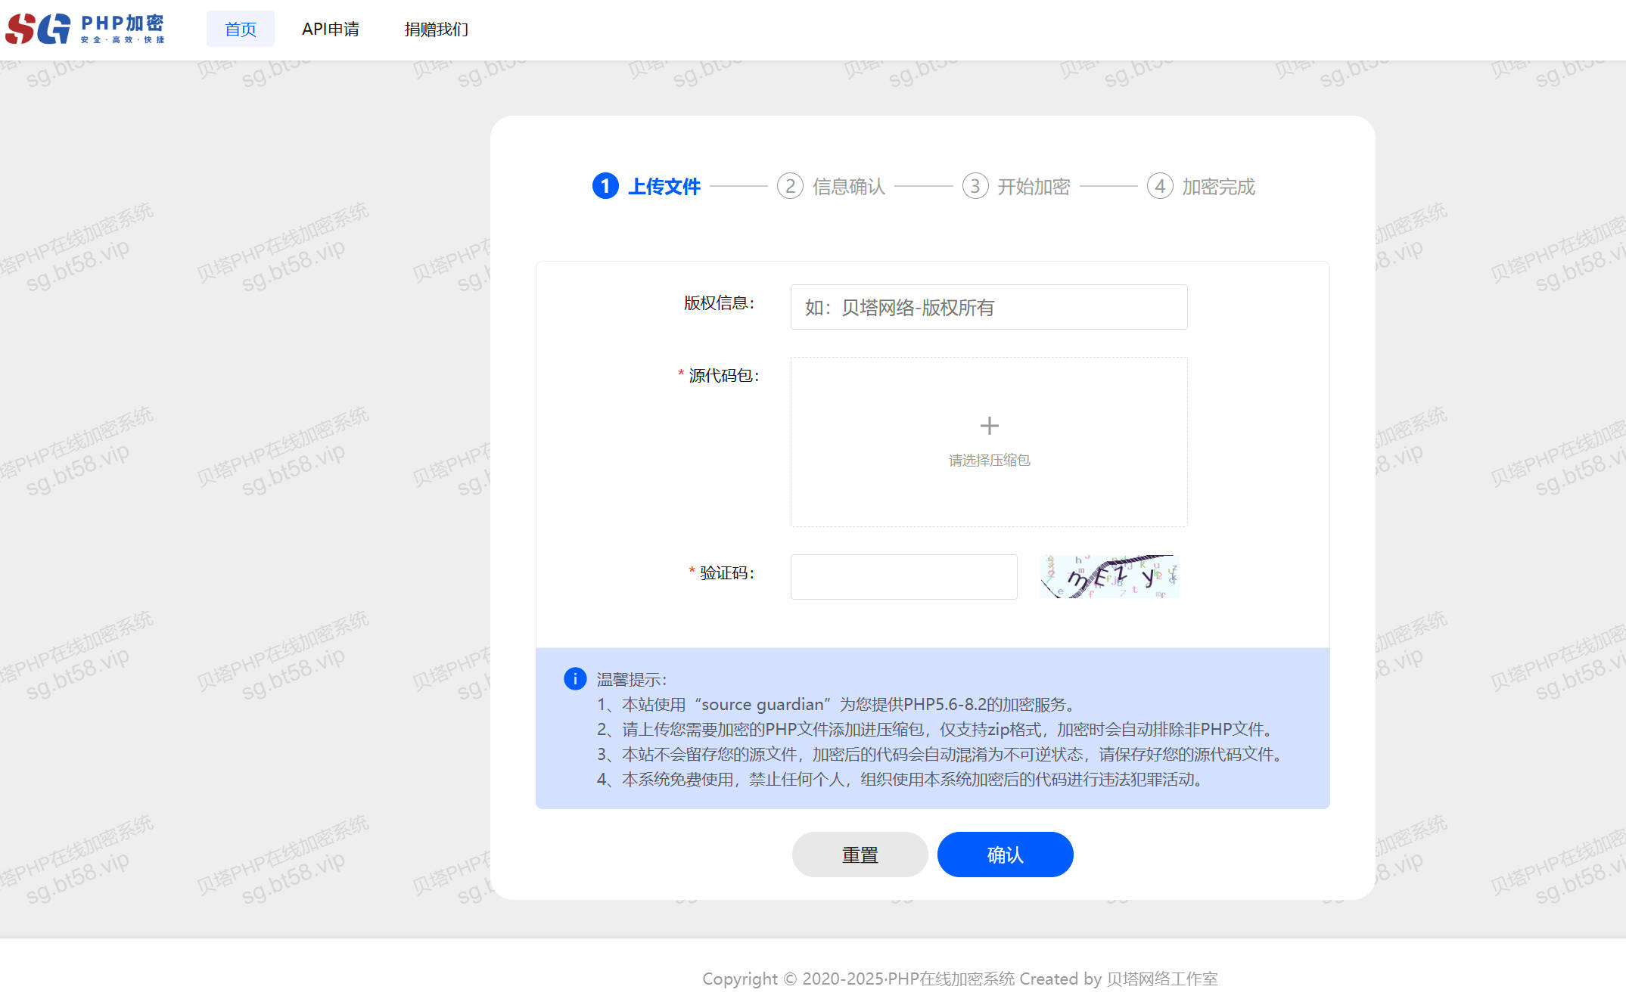The width and height of the screenshot is (1626, 1005).
Task: Click the blue info icon beside 温馨提示
Action: tap(575, 678)
